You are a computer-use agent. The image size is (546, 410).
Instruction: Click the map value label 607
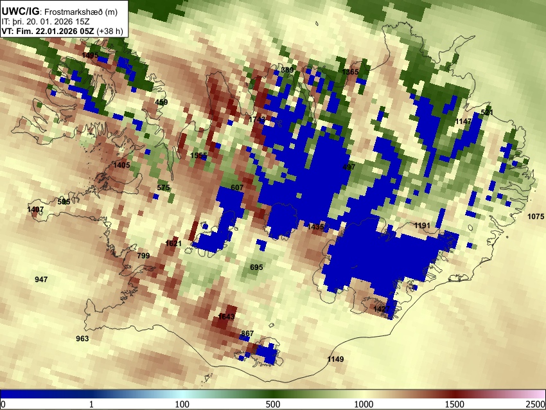pyautogui.click(x=237, y=188)
